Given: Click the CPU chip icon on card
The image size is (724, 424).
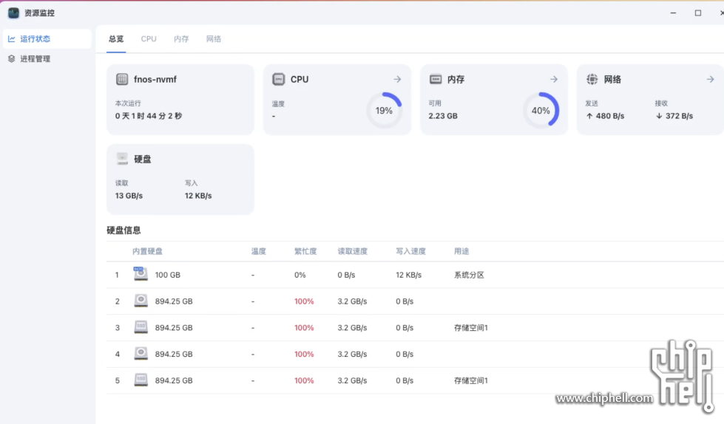Looking at the screenshot, I should (x=278, y=79).
